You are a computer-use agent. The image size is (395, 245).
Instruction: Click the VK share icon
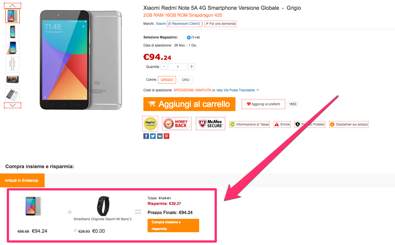pos(160,136)
